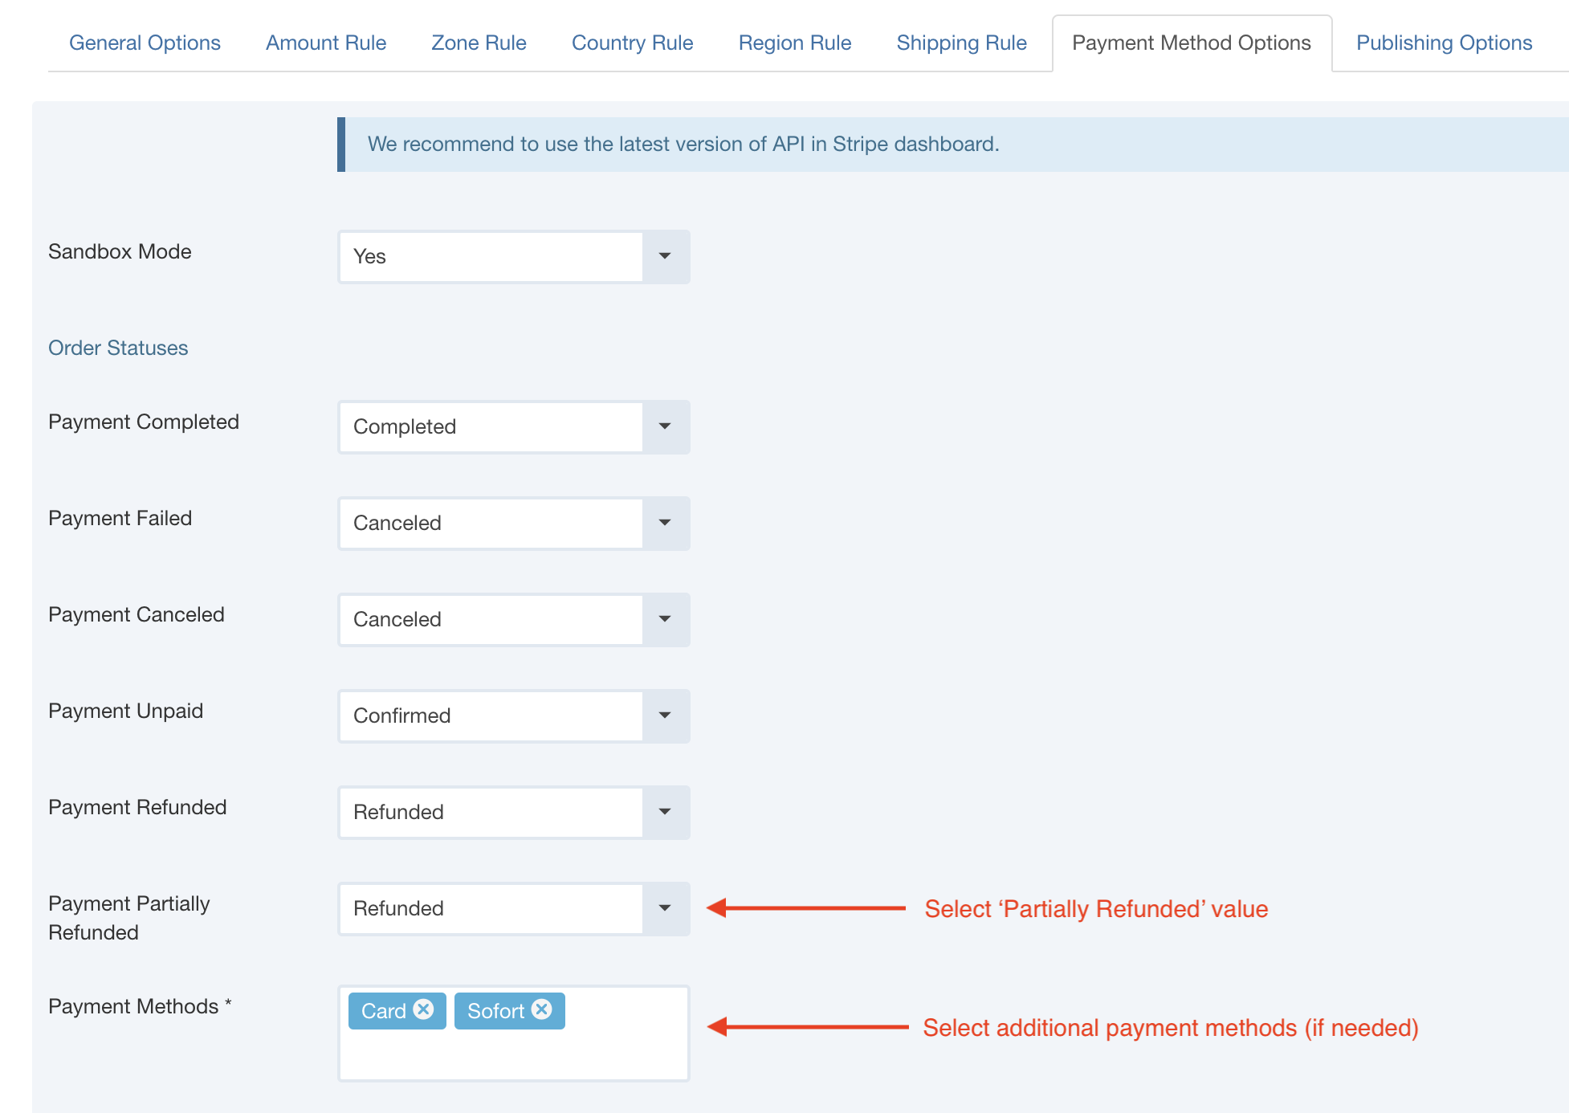Screen dimensions: 1569x1113
Task: Open the Amount Rule tab
Action: click(x=326, y=43)
